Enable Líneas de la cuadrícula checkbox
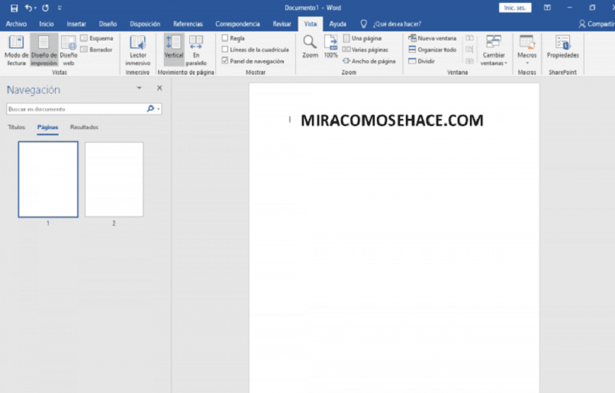The image size is (615, 393). click(x=225, y=50)
